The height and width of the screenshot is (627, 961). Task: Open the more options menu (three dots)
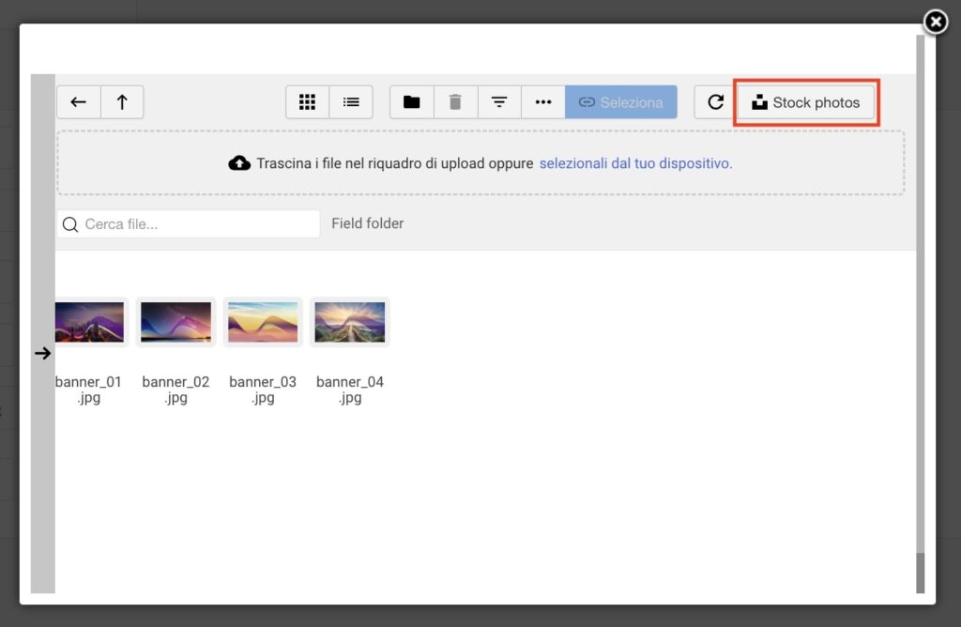(543, 101)
